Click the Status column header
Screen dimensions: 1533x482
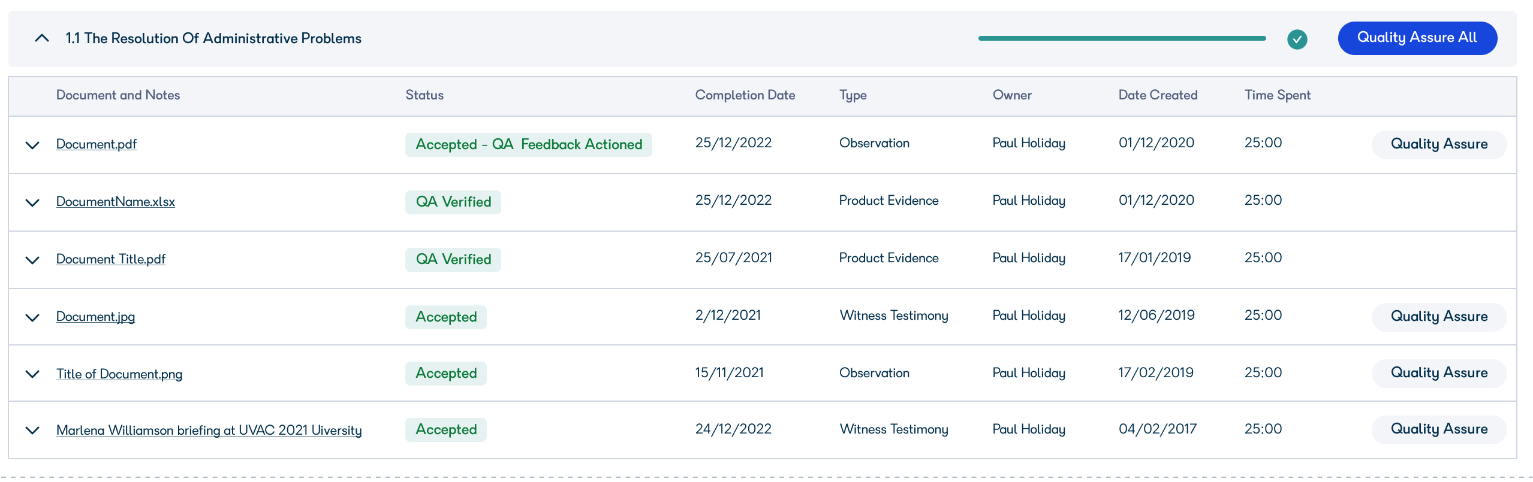424,95
